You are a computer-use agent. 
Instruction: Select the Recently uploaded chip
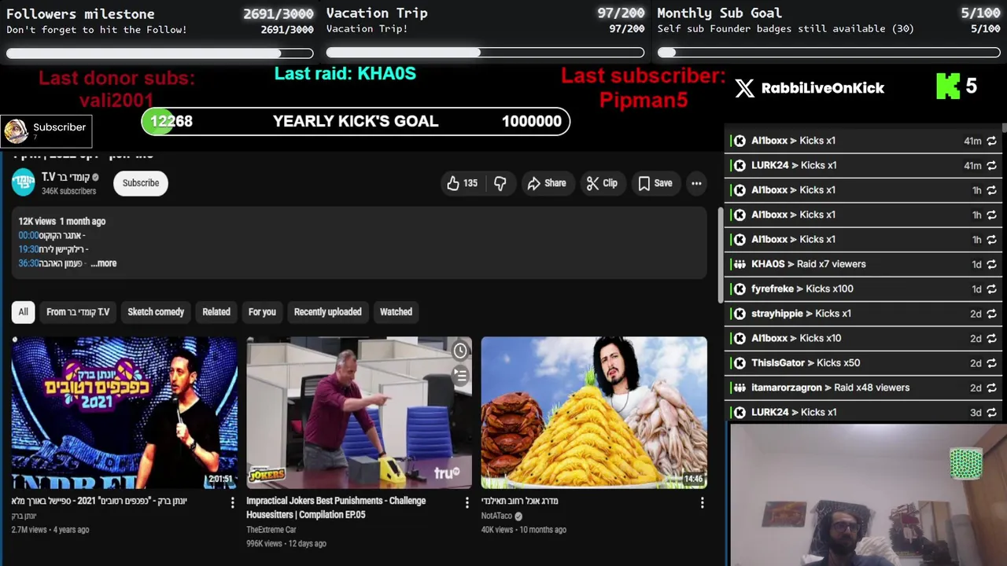[x=328, y=312]
